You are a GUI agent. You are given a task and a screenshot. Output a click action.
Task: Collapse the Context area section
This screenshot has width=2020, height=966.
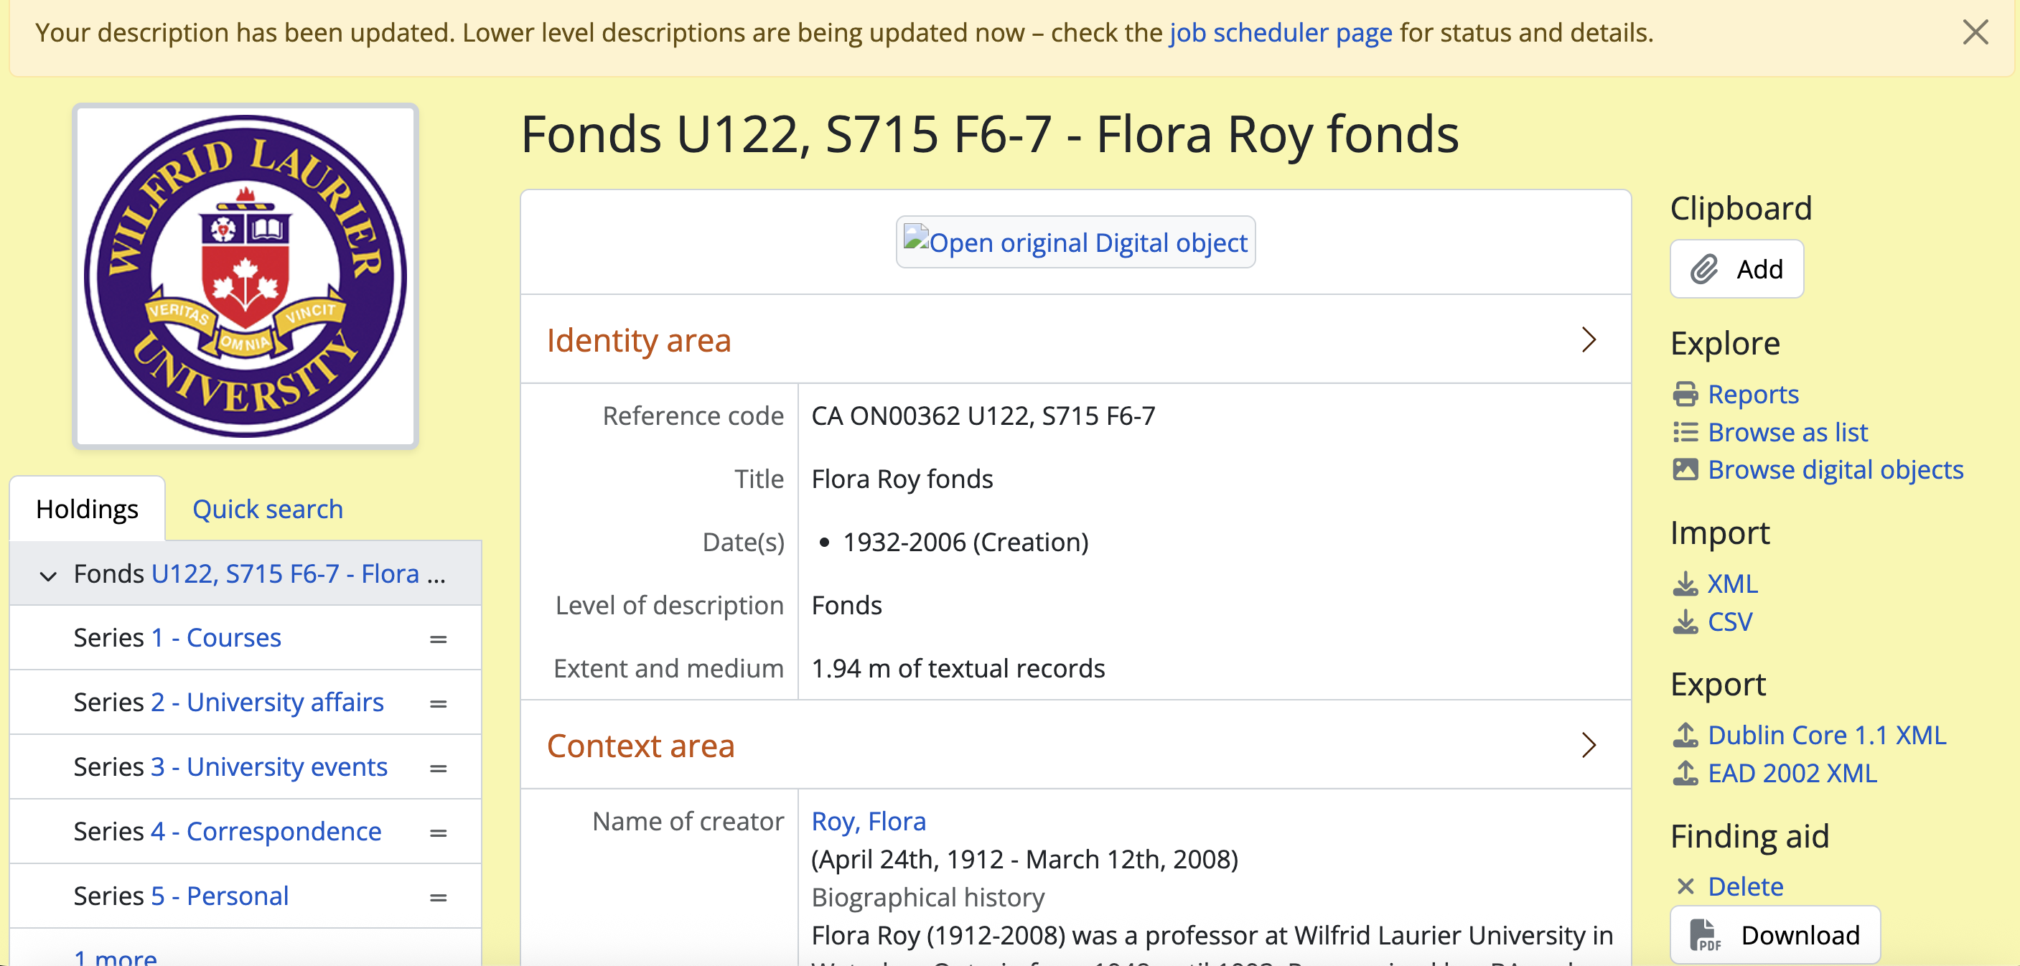(1589, 746)
